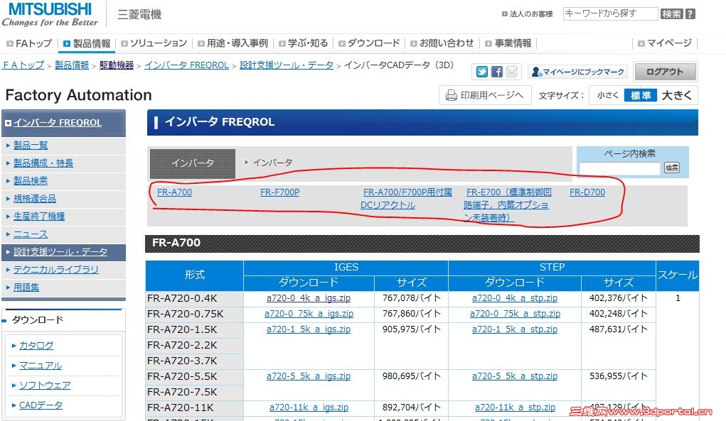This screenshot has height=421, width=726.
Task: Focus the in-page search input box
Action: click(x=620, y=168)
